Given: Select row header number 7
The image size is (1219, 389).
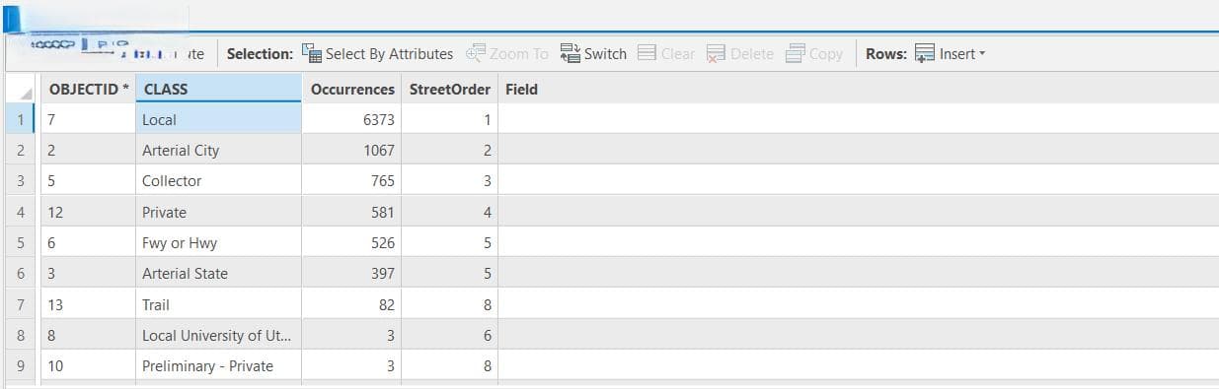Looking at the screenshot, I should click(21, 304).
